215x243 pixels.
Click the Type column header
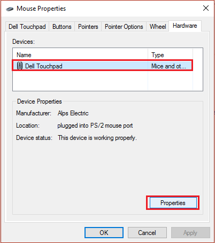170,55
